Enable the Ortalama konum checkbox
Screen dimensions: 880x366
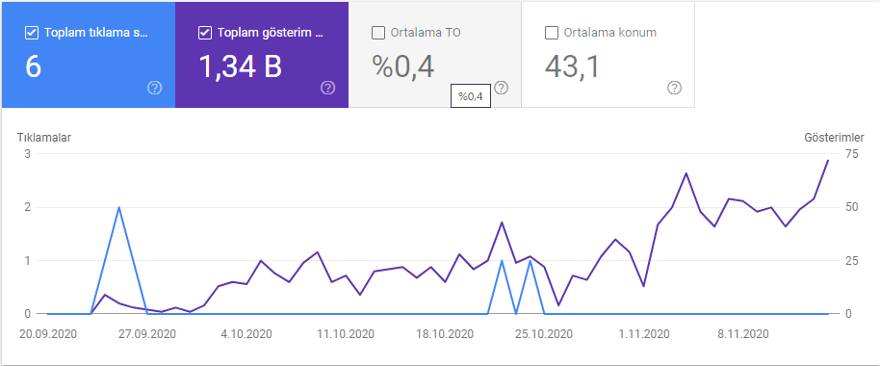[552, 33]
